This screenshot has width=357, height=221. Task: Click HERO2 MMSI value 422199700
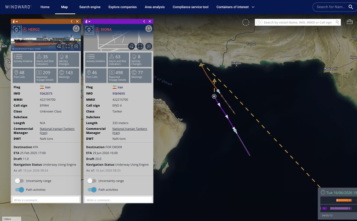(48, 100)
